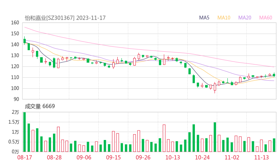Click the 1万 volume axis value

(x=16, y=132)
